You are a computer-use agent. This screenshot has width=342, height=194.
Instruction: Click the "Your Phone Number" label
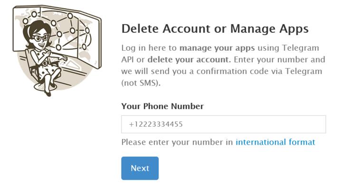[x=162, y=106]
